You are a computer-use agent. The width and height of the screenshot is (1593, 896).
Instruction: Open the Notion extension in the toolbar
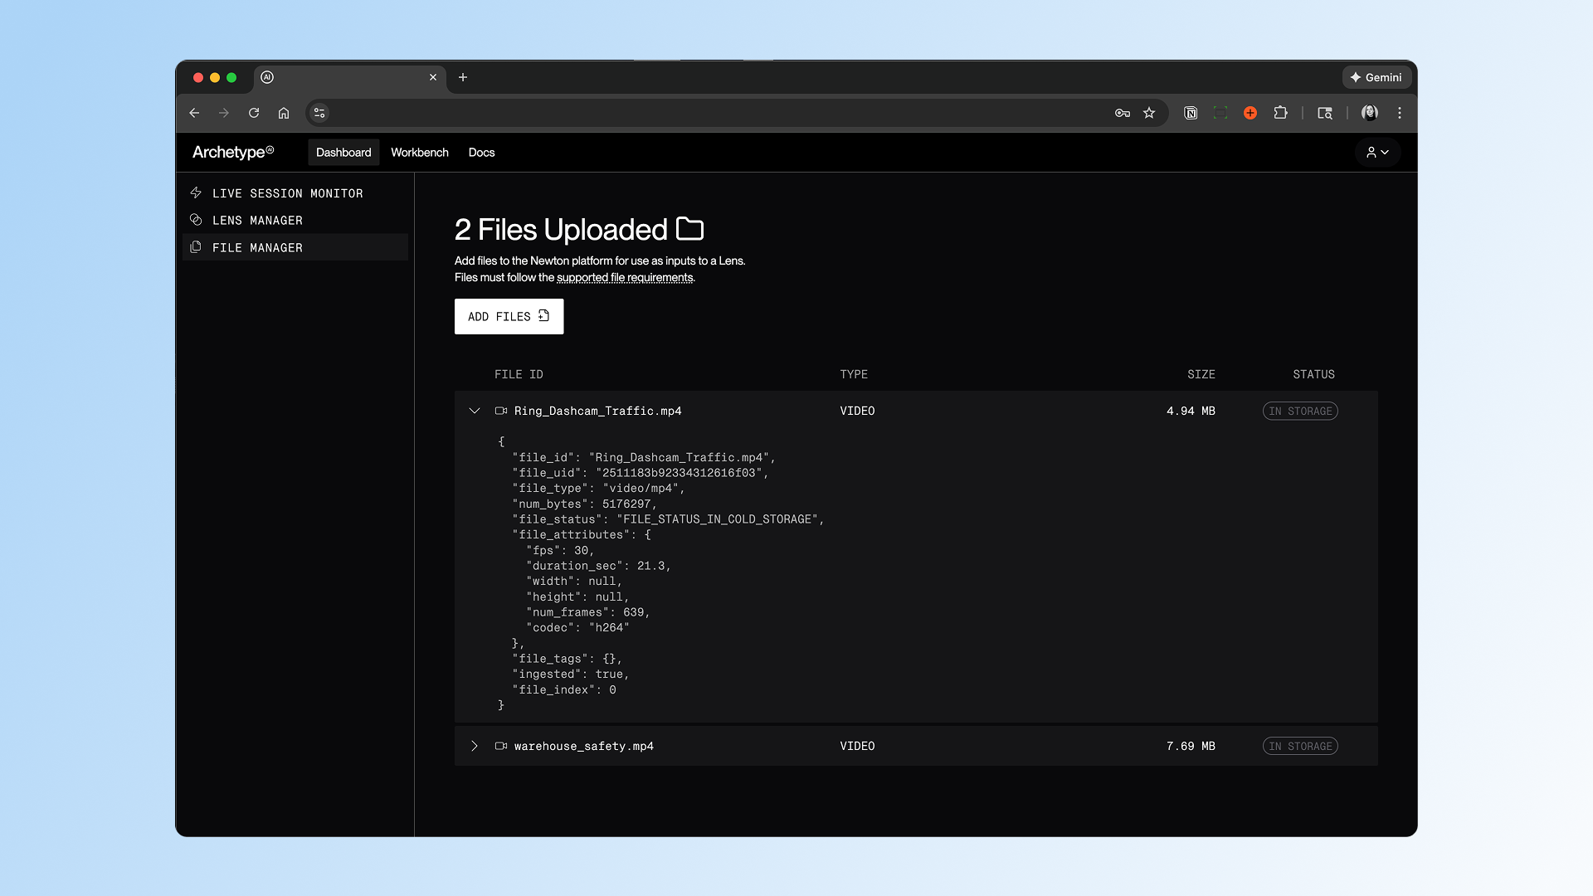click(x=1191, y=113)
